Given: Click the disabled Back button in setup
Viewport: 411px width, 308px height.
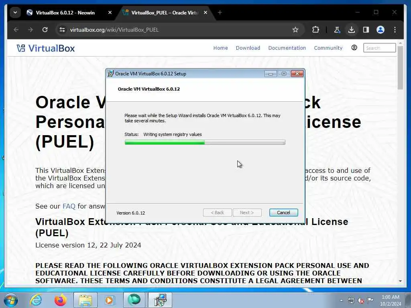Looking at the screenshot, I should (x=217, y=213).
